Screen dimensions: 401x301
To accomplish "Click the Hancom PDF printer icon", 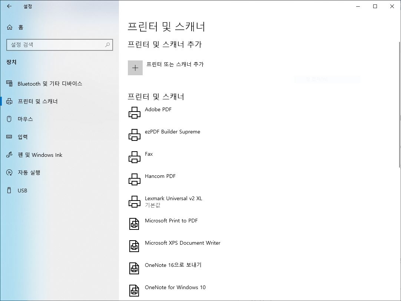I will point(135,179).
